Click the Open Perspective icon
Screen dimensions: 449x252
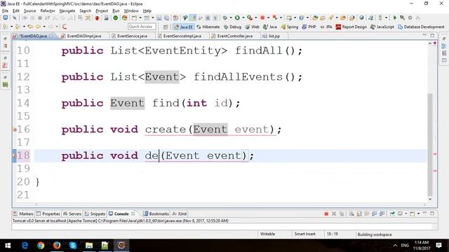point(166,27)
